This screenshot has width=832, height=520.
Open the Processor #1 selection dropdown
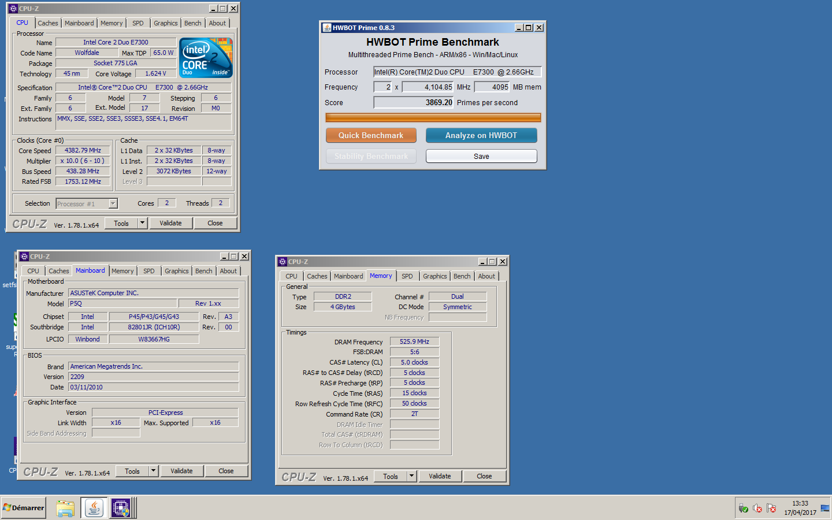click(x=113, y=203)
